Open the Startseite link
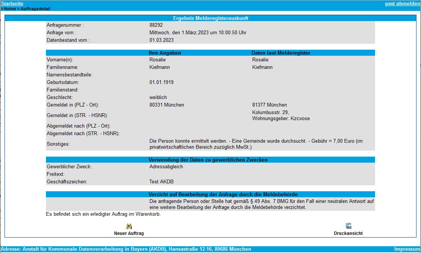Image resolution: width=421 pixels, height=253 pixels. point(12,3)
